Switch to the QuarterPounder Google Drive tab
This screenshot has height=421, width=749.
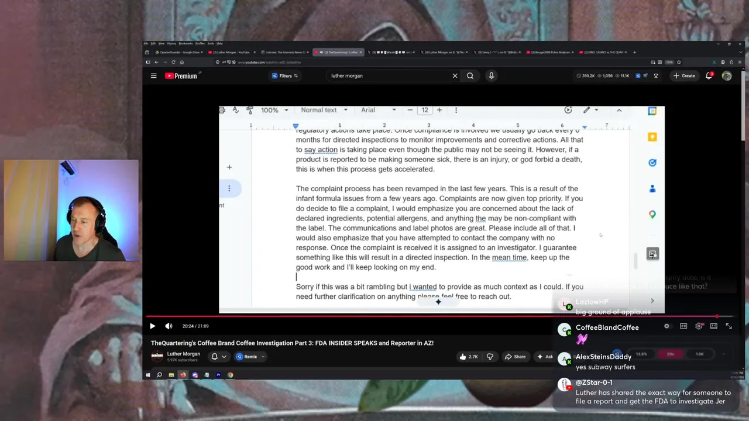pyautogui.click(x=178, y=52)
